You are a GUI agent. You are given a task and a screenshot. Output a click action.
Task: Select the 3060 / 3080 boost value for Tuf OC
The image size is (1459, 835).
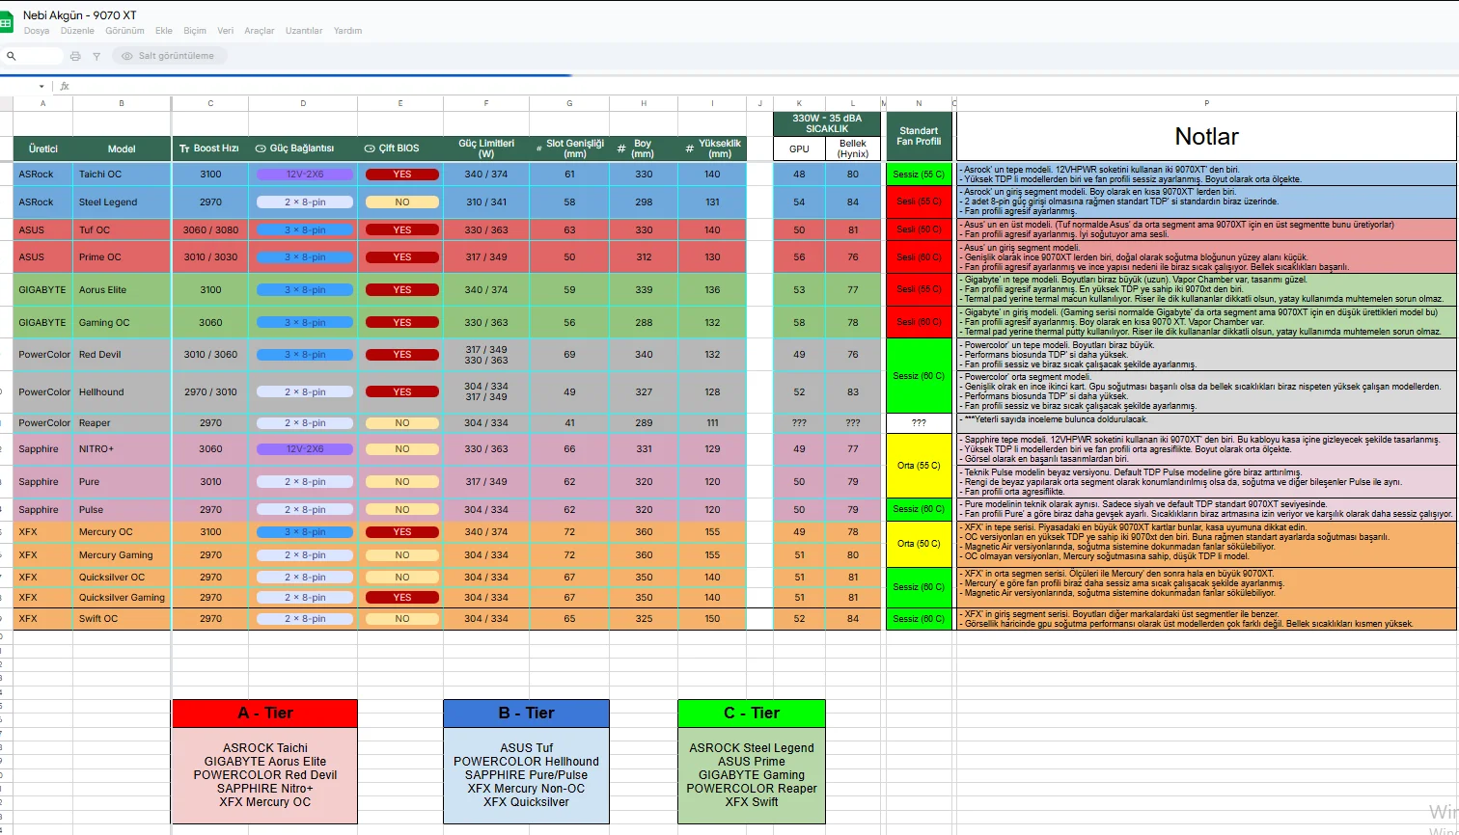210,230
